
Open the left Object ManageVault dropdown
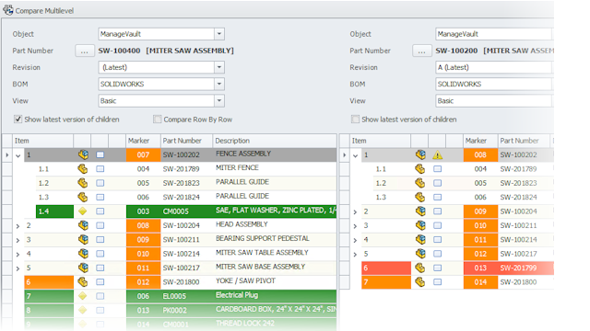click(219, 34)
